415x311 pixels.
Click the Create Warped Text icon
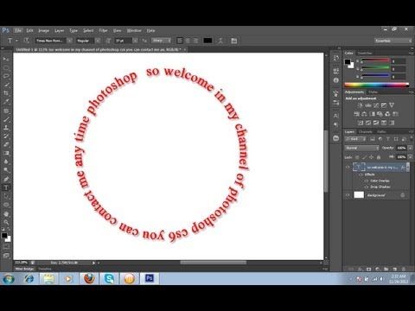[x=220, y=41]
